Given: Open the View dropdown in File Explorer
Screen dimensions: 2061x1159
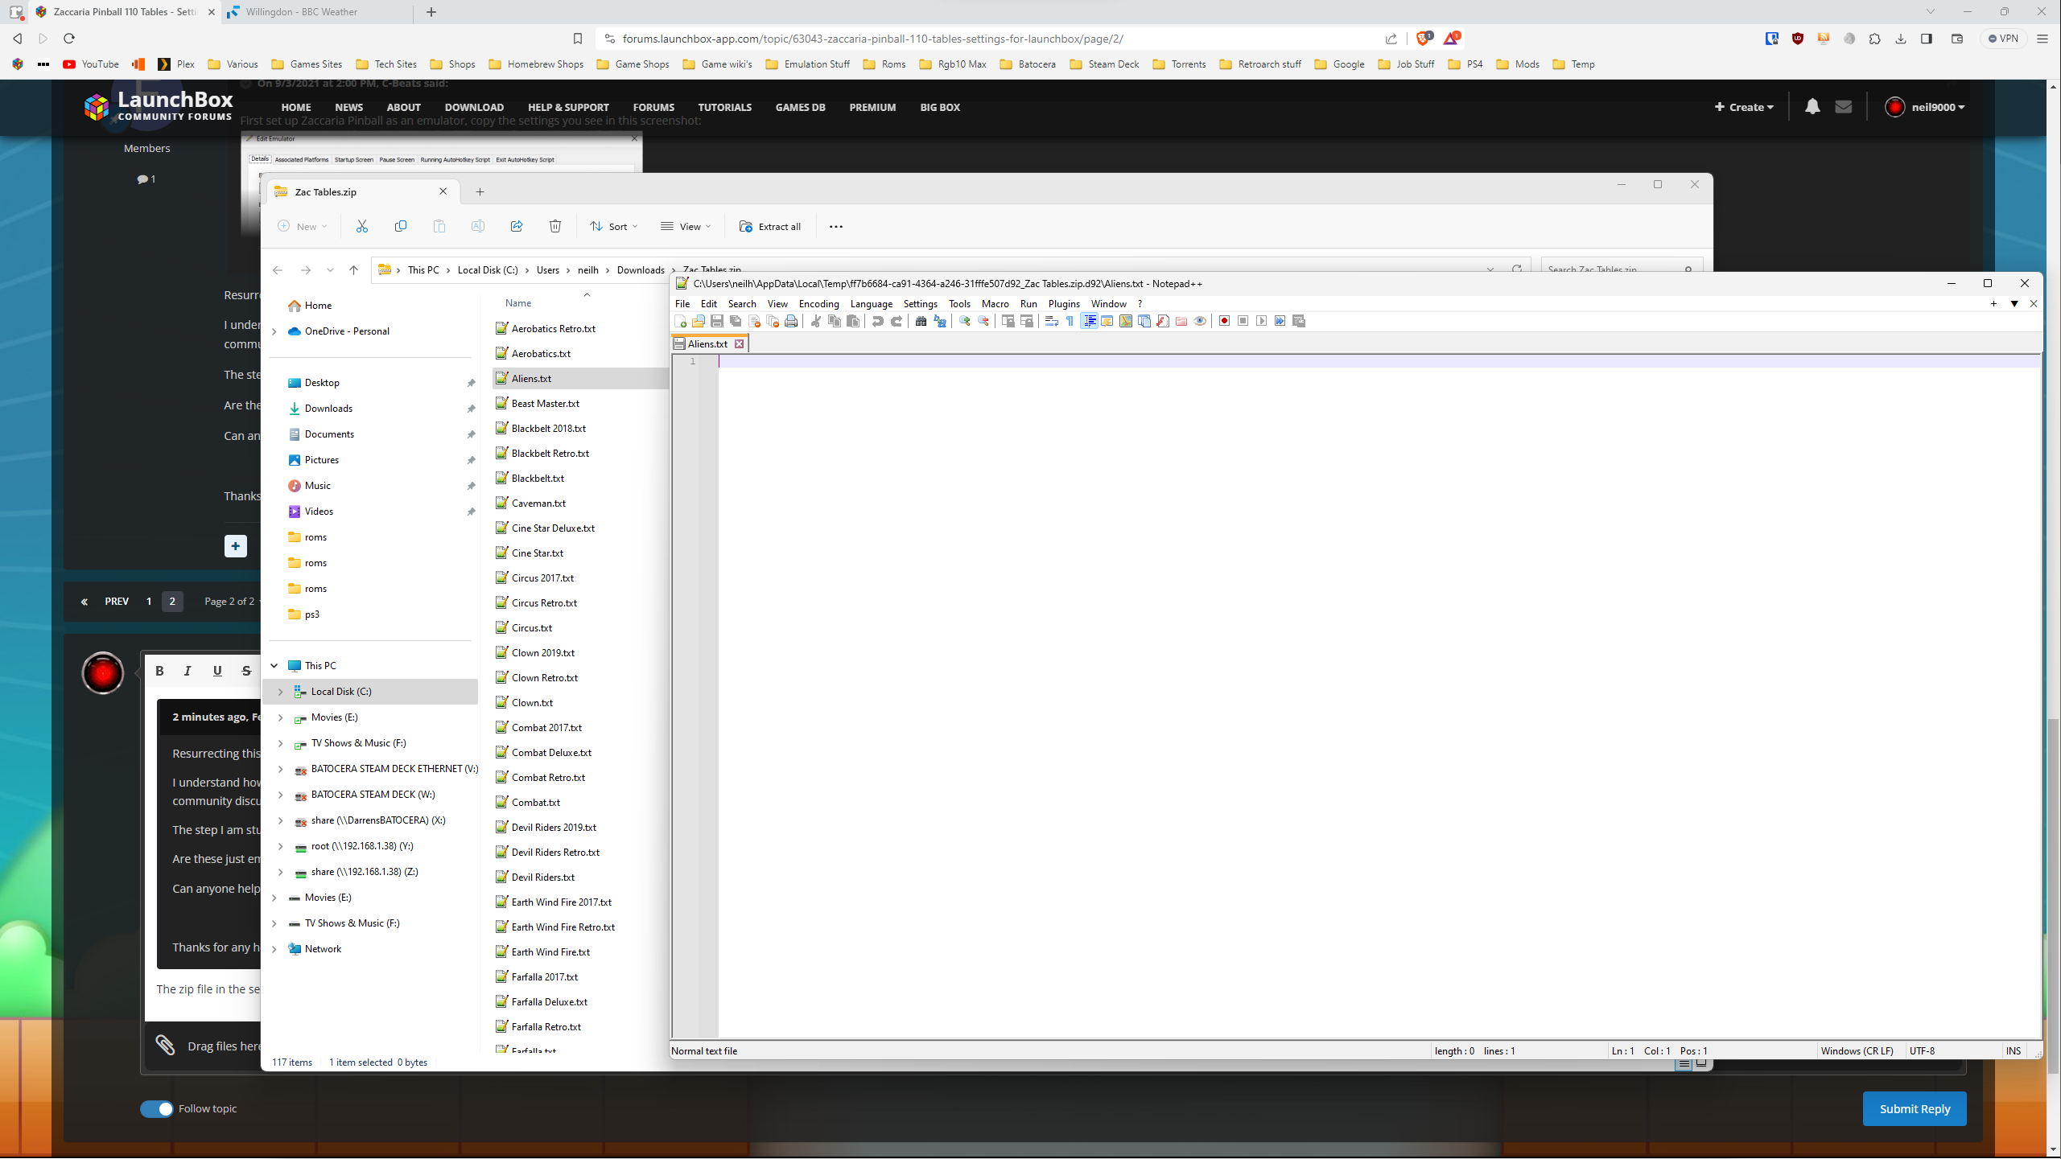Looking at the screenshot, I should (x=686, y=227).
